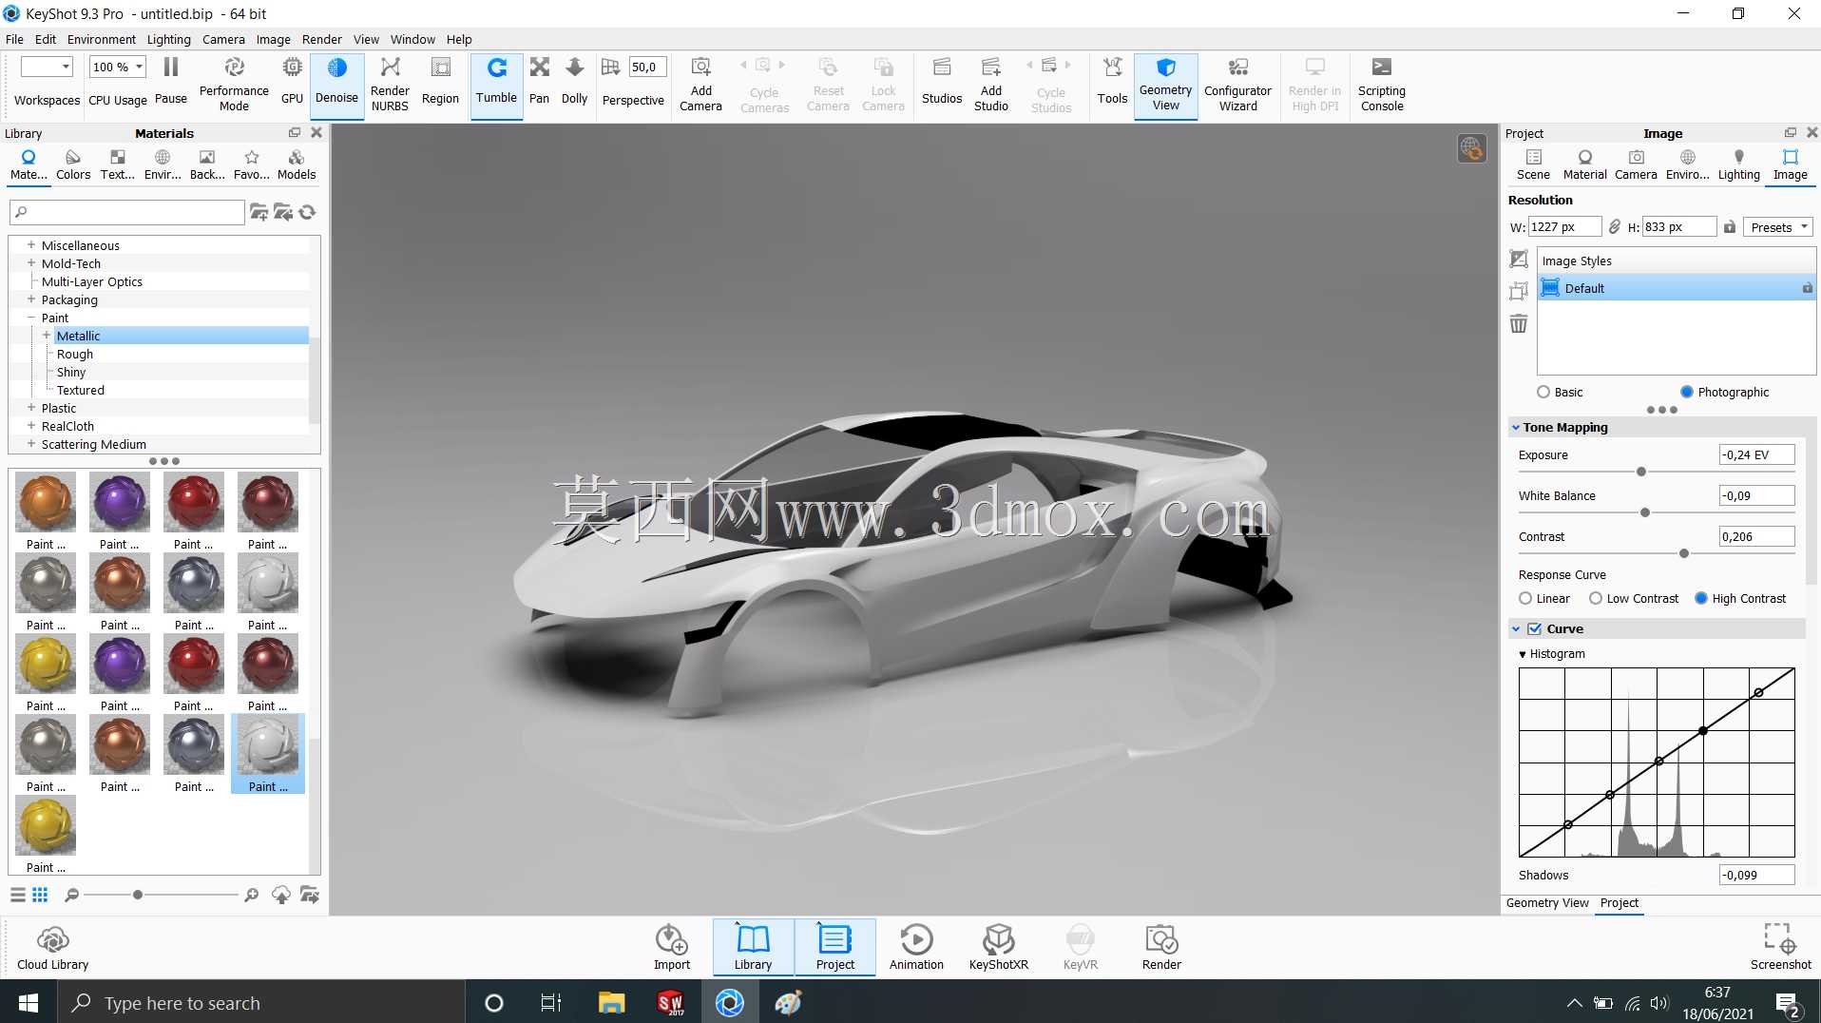
Task: Open the CPU Usage percentage dropdown
Action: click(x=117, y=67)
